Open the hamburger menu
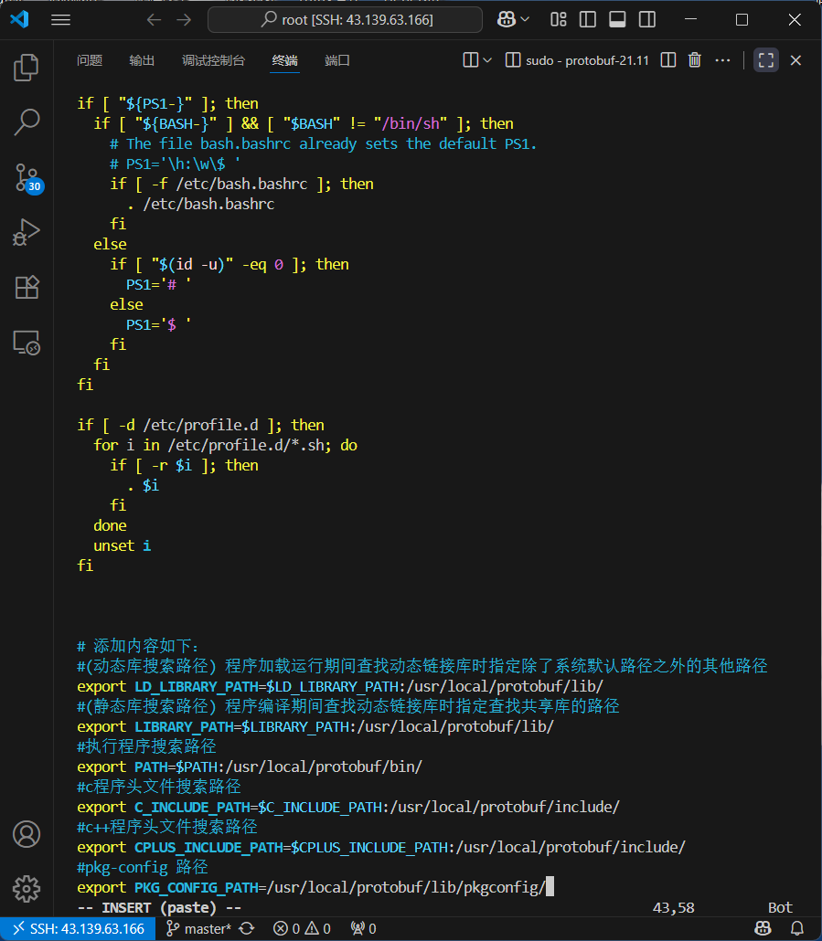The width and height of the screenshot is (822, 941). click(x=60, y=19)
